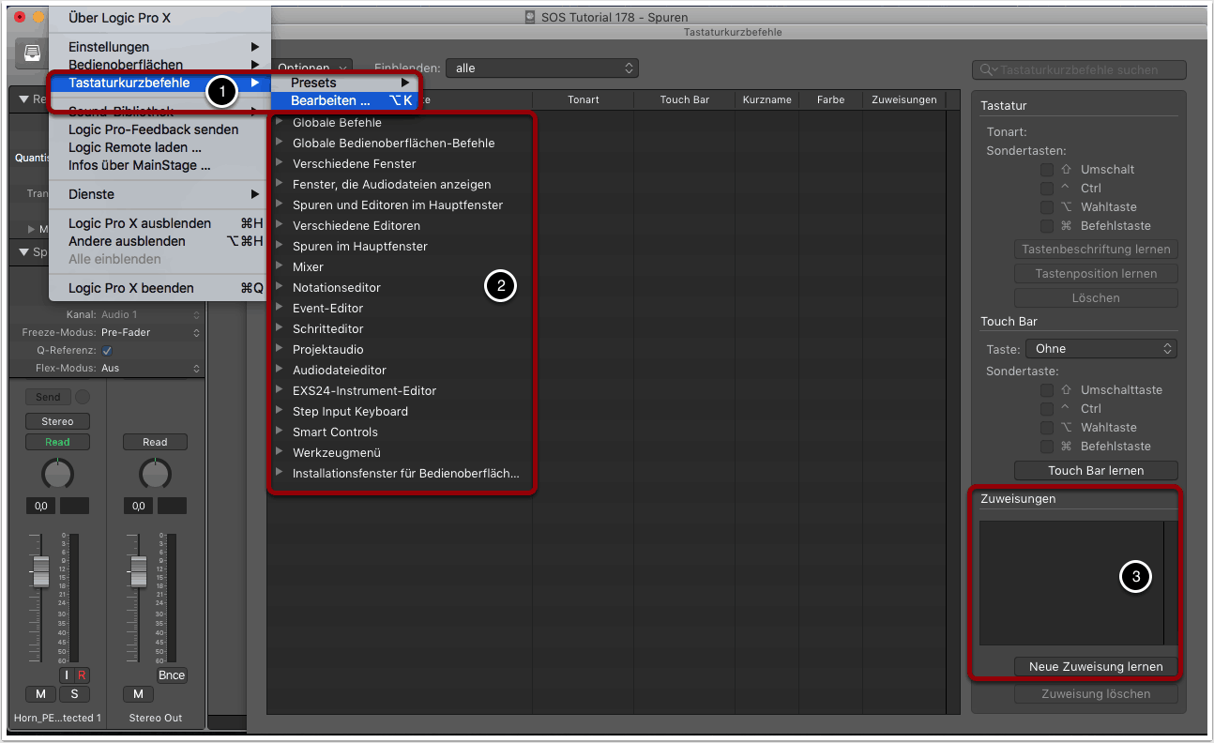Arm recording with the red R button
The width and height of the screenshot is (1214, 743).
click(x=81, y=675)
